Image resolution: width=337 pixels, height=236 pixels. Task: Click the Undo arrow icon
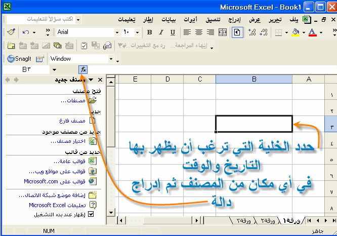click(x=26, y=32)
